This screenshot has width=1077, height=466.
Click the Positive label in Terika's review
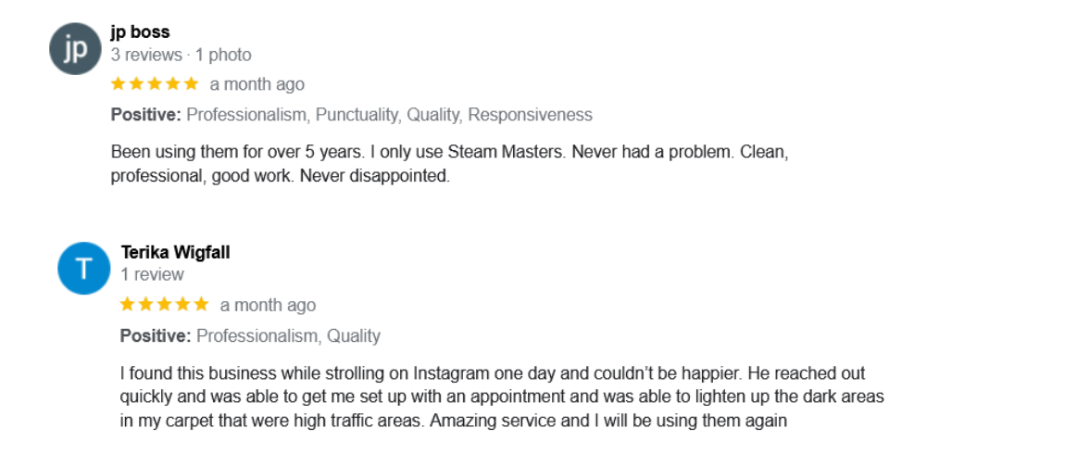[x=156, y=336]
